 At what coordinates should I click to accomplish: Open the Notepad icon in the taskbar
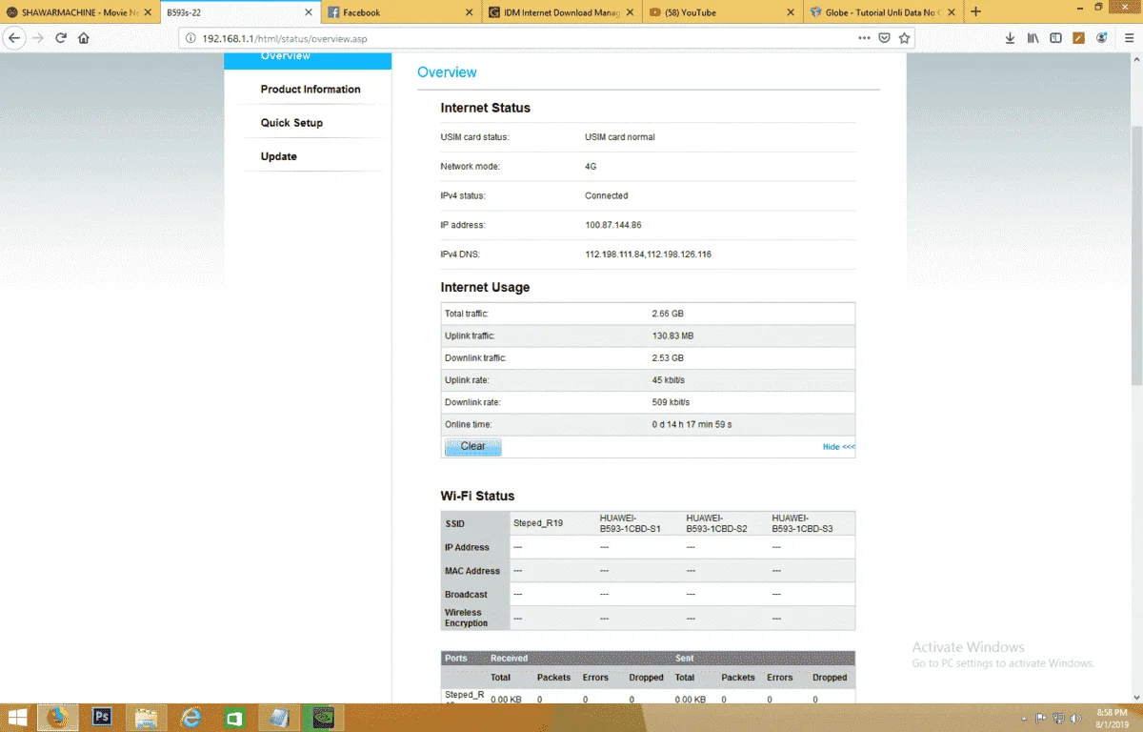click(x=278, y=717)
